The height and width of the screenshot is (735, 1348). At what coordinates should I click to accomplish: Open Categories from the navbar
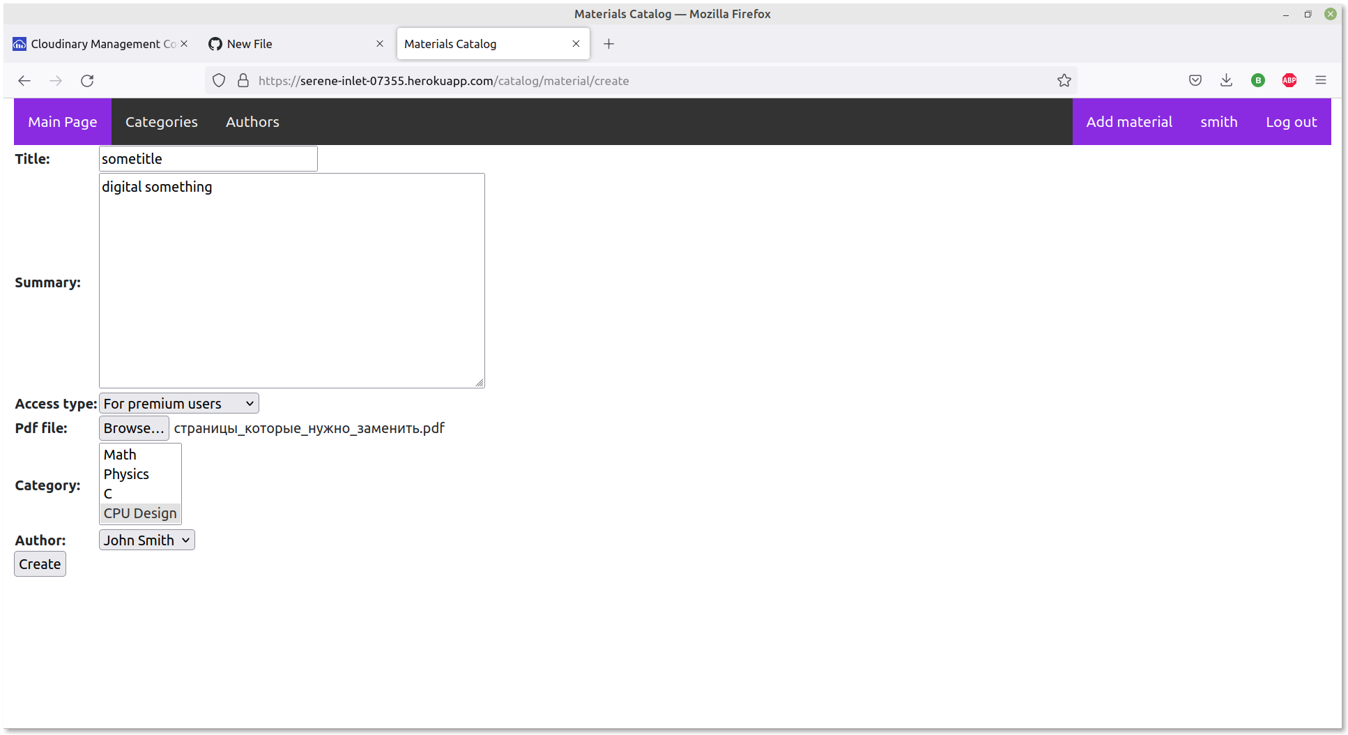click(x=162, y=122)
